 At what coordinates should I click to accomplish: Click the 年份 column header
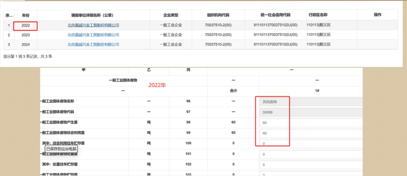[x=26, y=15]
